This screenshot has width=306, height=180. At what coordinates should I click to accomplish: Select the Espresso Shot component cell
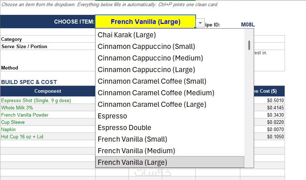[x=48, y=100]
